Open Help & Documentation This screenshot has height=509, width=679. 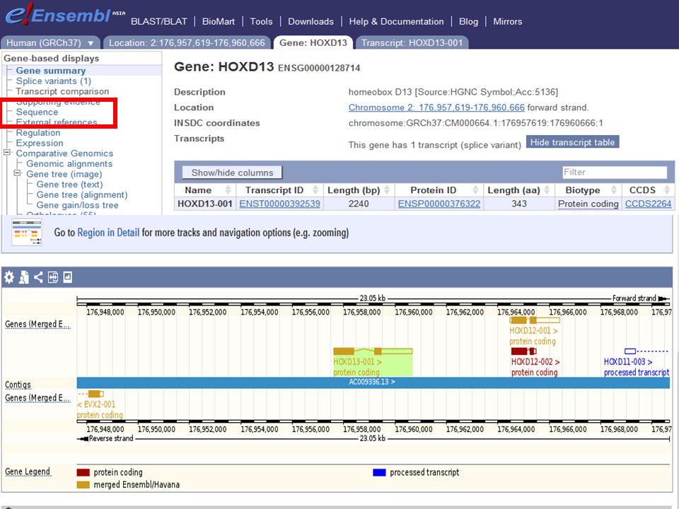tap(396, 22)
